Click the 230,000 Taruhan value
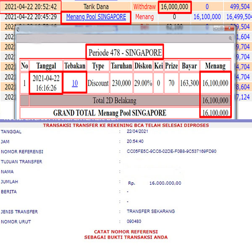This screenshot has height=252, width=252. click(x=121, y=83)
